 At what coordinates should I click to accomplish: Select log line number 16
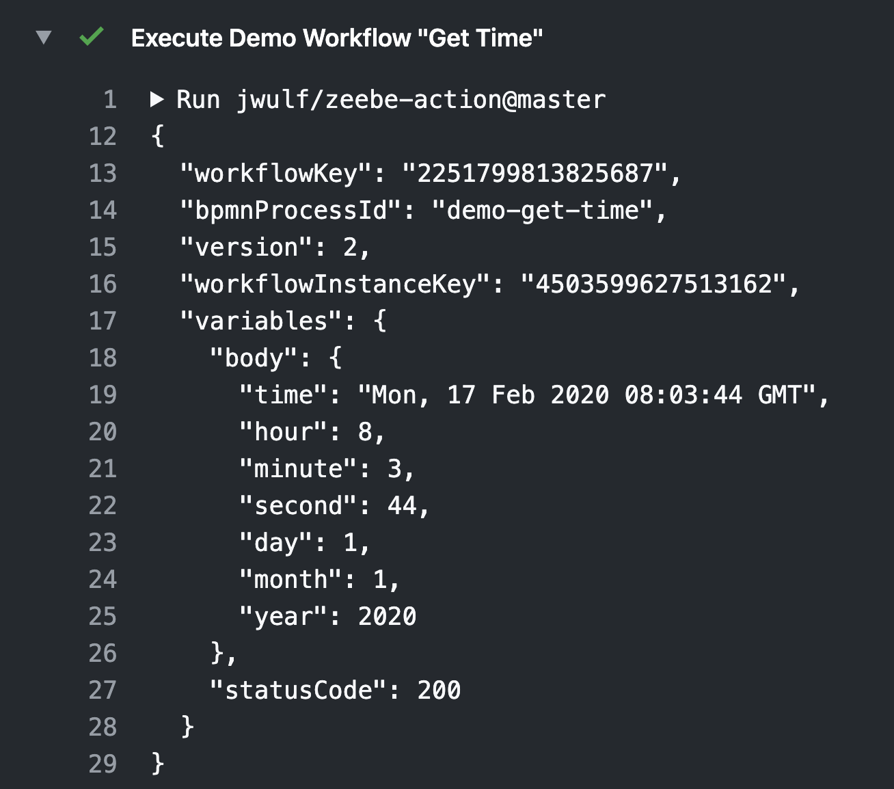103,284
